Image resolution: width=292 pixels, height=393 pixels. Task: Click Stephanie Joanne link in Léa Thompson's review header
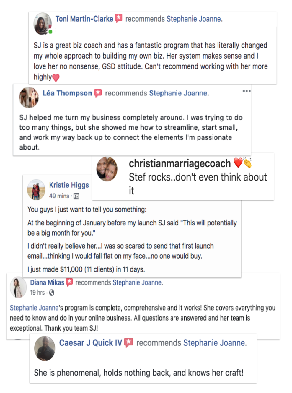click(x=178, y=93)
